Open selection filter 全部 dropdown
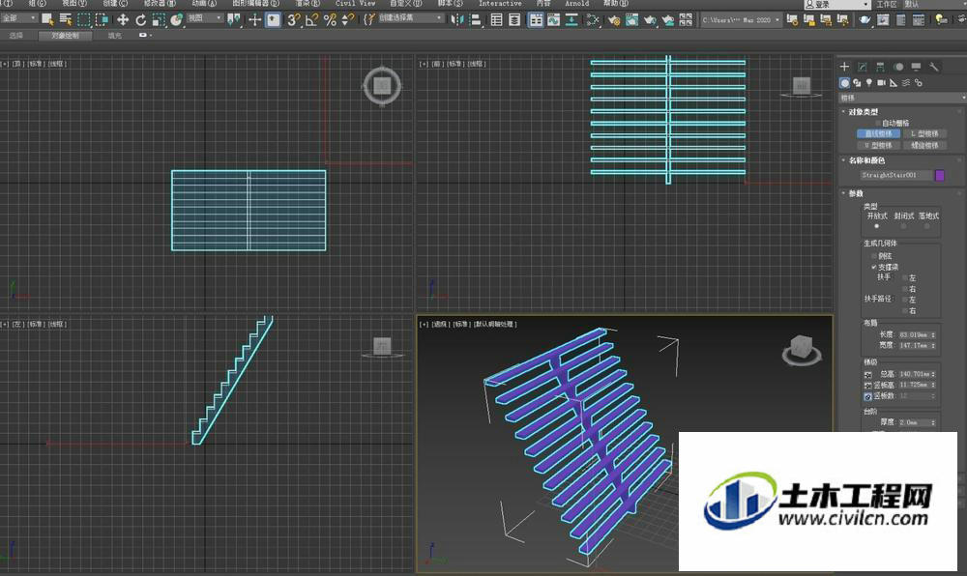The height and width of the screenshot is (576, 967). (x=19, y=18)
